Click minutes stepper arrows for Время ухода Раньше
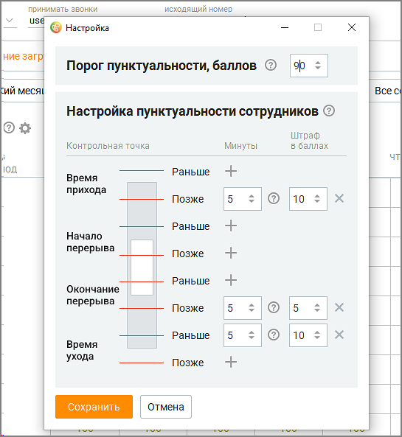402x437 pixels. tap(252, 335)
